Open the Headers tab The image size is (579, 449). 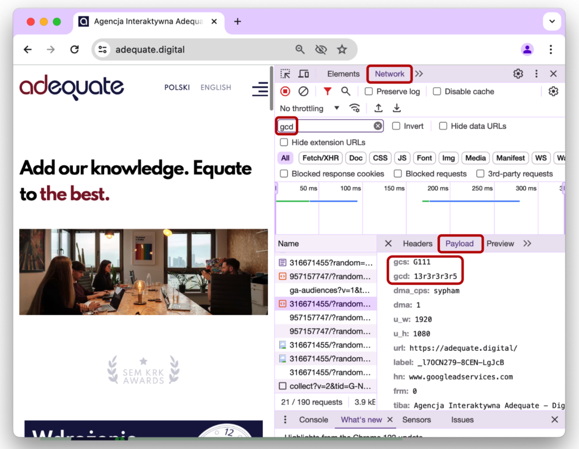[x=417, y=244]
